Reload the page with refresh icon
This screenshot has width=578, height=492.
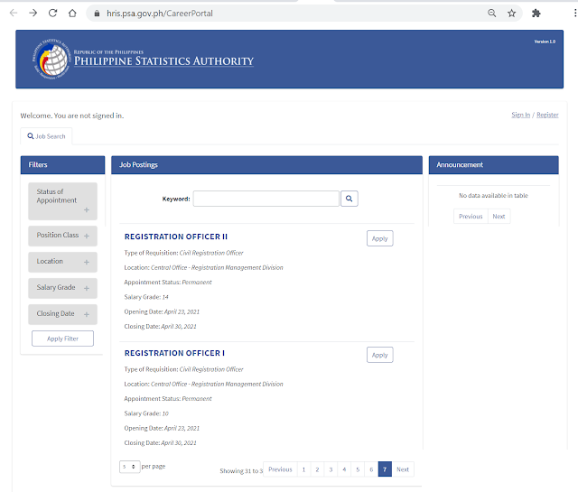[52, 14]
